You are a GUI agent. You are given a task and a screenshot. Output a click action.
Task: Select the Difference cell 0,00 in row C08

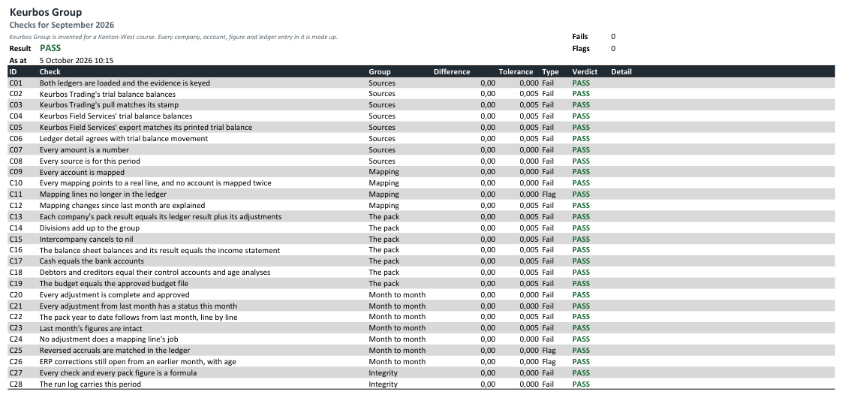click(488, 161)
